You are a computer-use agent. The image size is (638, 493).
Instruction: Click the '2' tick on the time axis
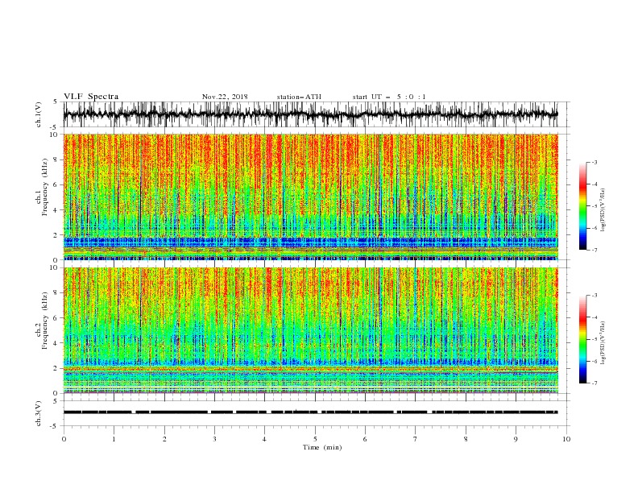(x=164, y=439)
